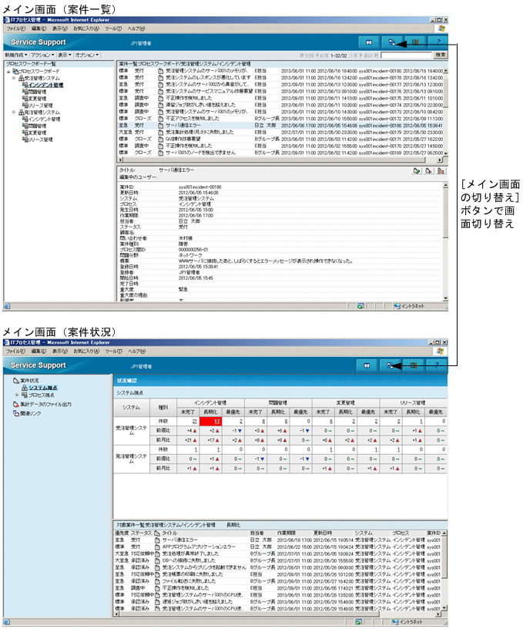Open お気に入り menu in the case list window
The height and width of the screenshot is (629, 523).
(x=86, y=29)
